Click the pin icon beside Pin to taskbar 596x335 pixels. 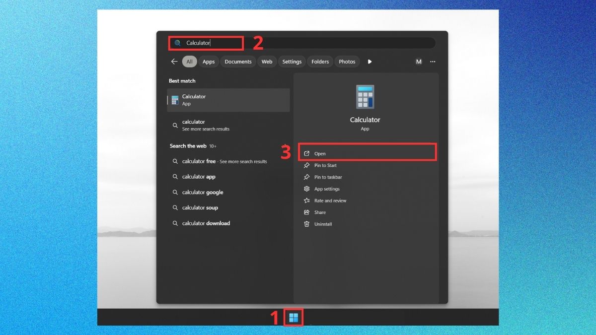306,177
